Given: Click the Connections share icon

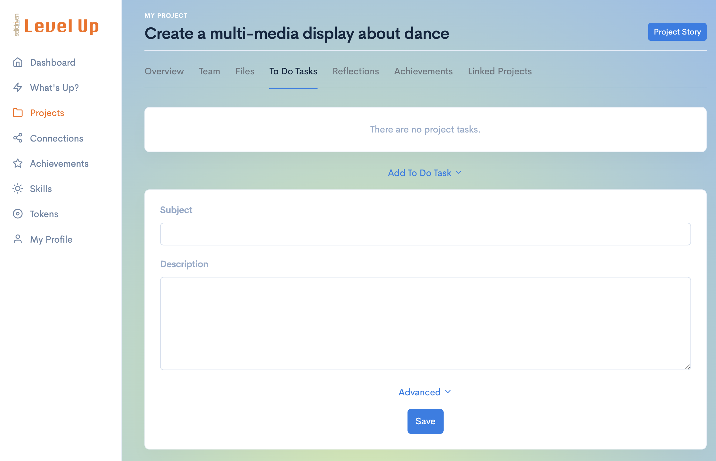Looking at the screenshot, I should [18, 138].
